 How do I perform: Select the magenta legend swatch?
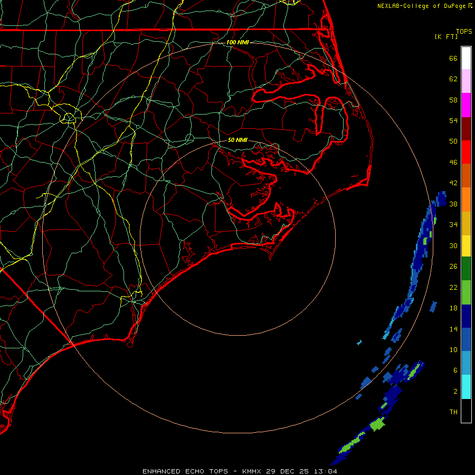466,105
